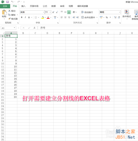
Task: Switch to Data (数据) tab
Action: coord(54,6)
